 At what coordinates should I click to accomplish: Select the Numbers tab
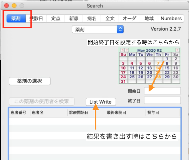point(171,18)
